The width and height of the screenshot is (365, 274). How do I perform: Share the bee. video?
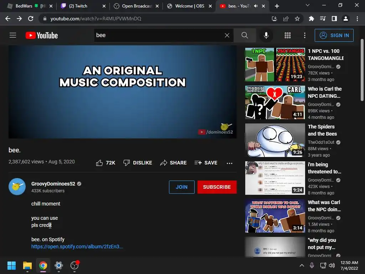pyautogui.click(x=174, y=163)
